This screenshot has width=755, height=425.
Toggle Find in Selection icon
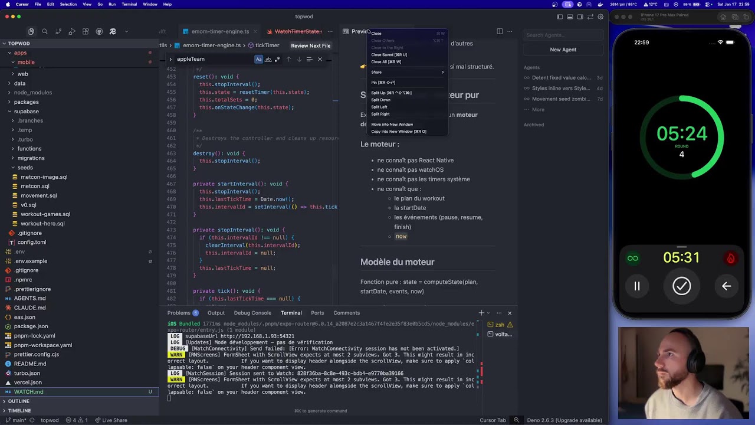(309, 59)
